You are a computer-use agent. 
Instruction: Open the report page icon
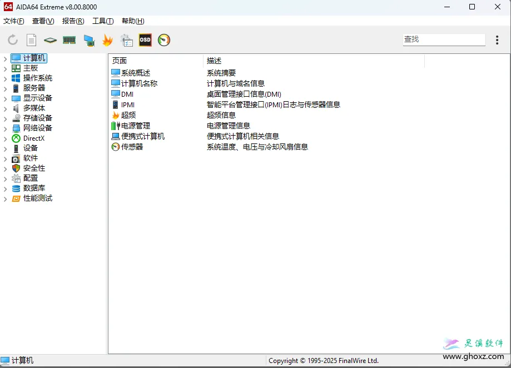(x=32, y=40)
